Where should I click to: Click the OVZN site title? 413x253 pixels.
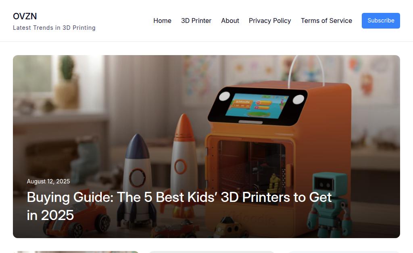(25, 16)
